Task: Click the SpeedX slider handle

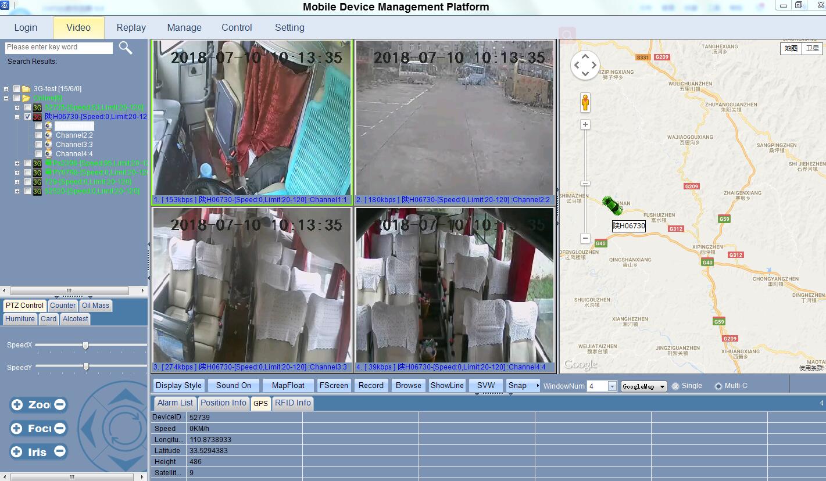Action: (x=85, y=346)
